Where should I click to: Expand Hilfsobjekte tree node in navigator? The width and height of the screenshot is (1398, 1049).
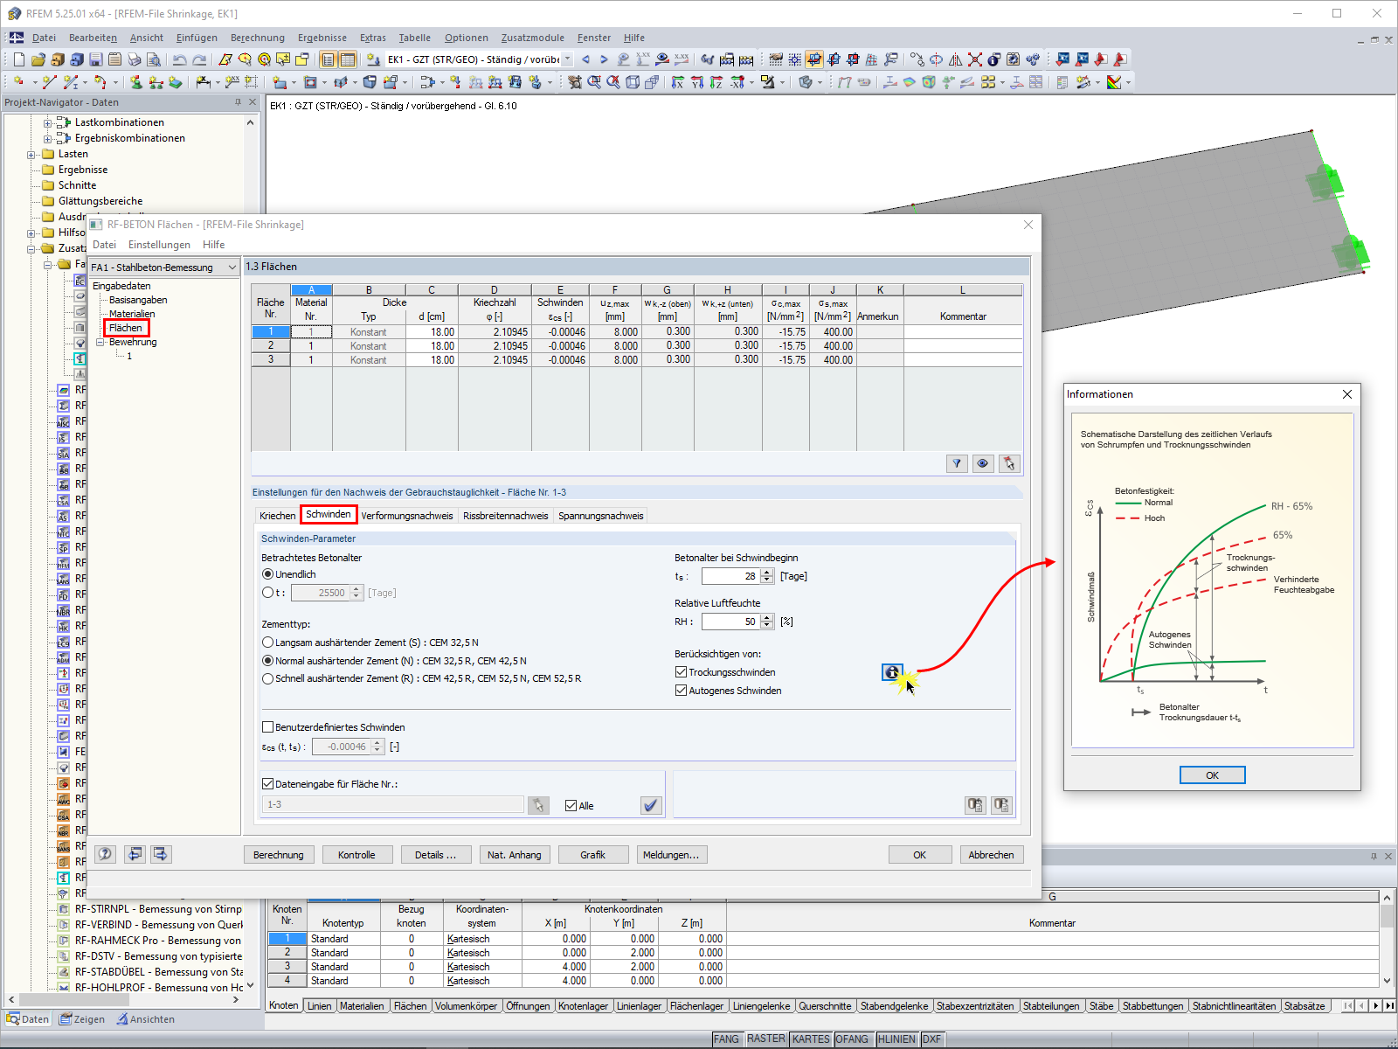pos(31,233)
